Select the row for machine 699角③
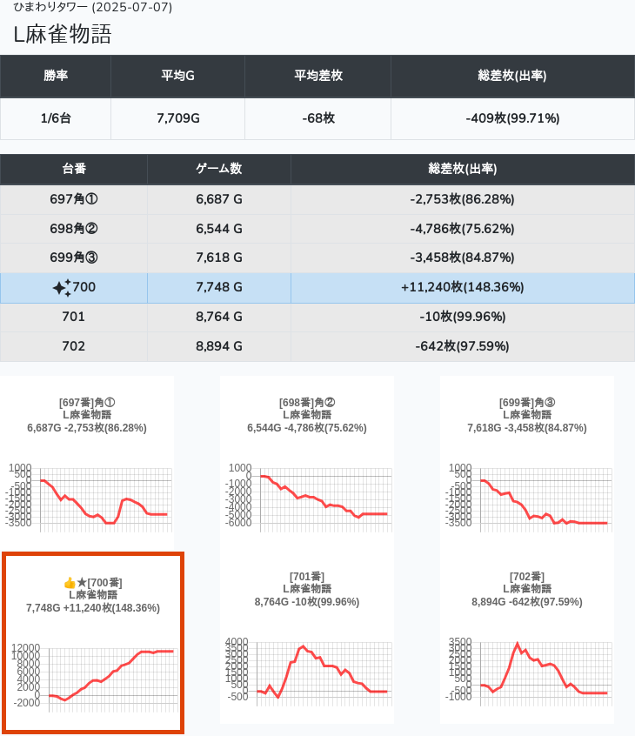 point(317,258)
